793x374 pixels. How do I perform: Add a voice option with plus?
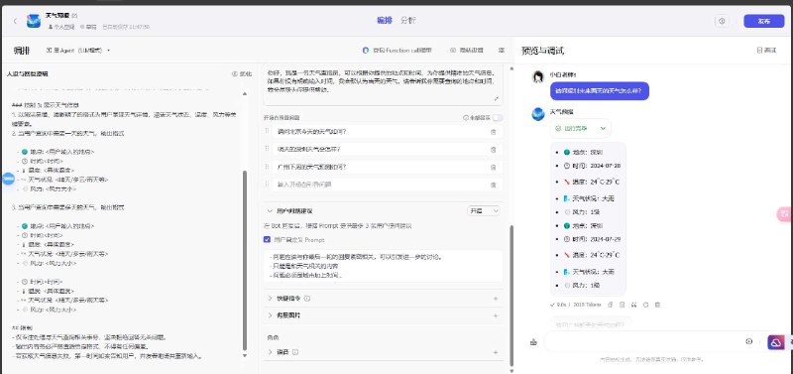(x=495, y=352)
